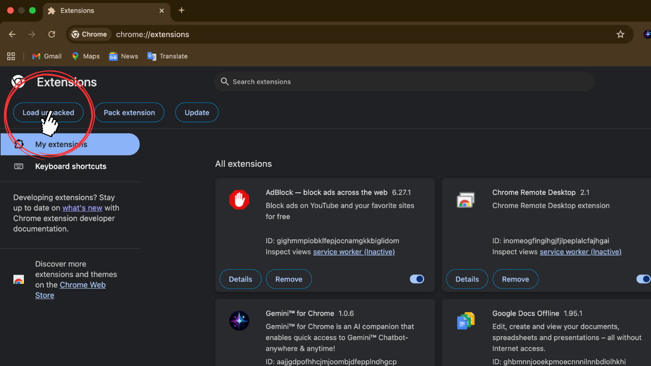651x366 pixels.
Task: Click the Update extensions button
Action: (x=196, y=112)
